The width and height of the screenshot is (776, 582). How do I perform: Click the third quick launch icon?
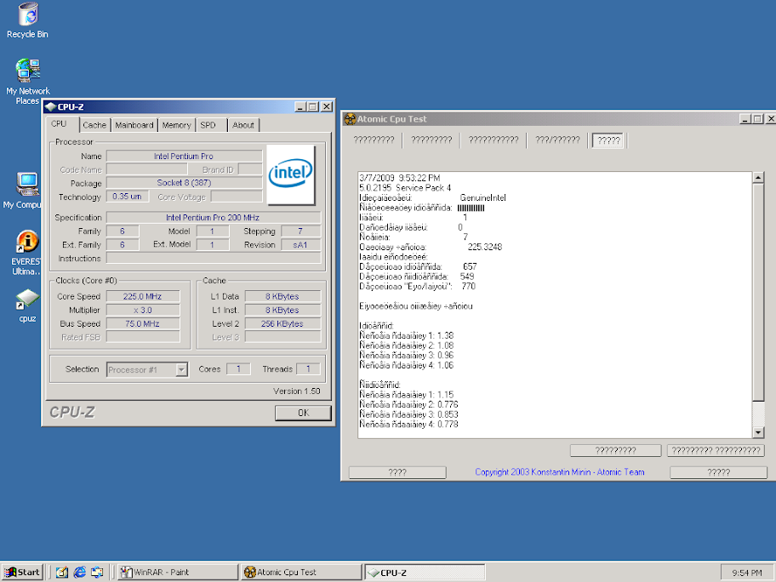[x=97, y=572]
